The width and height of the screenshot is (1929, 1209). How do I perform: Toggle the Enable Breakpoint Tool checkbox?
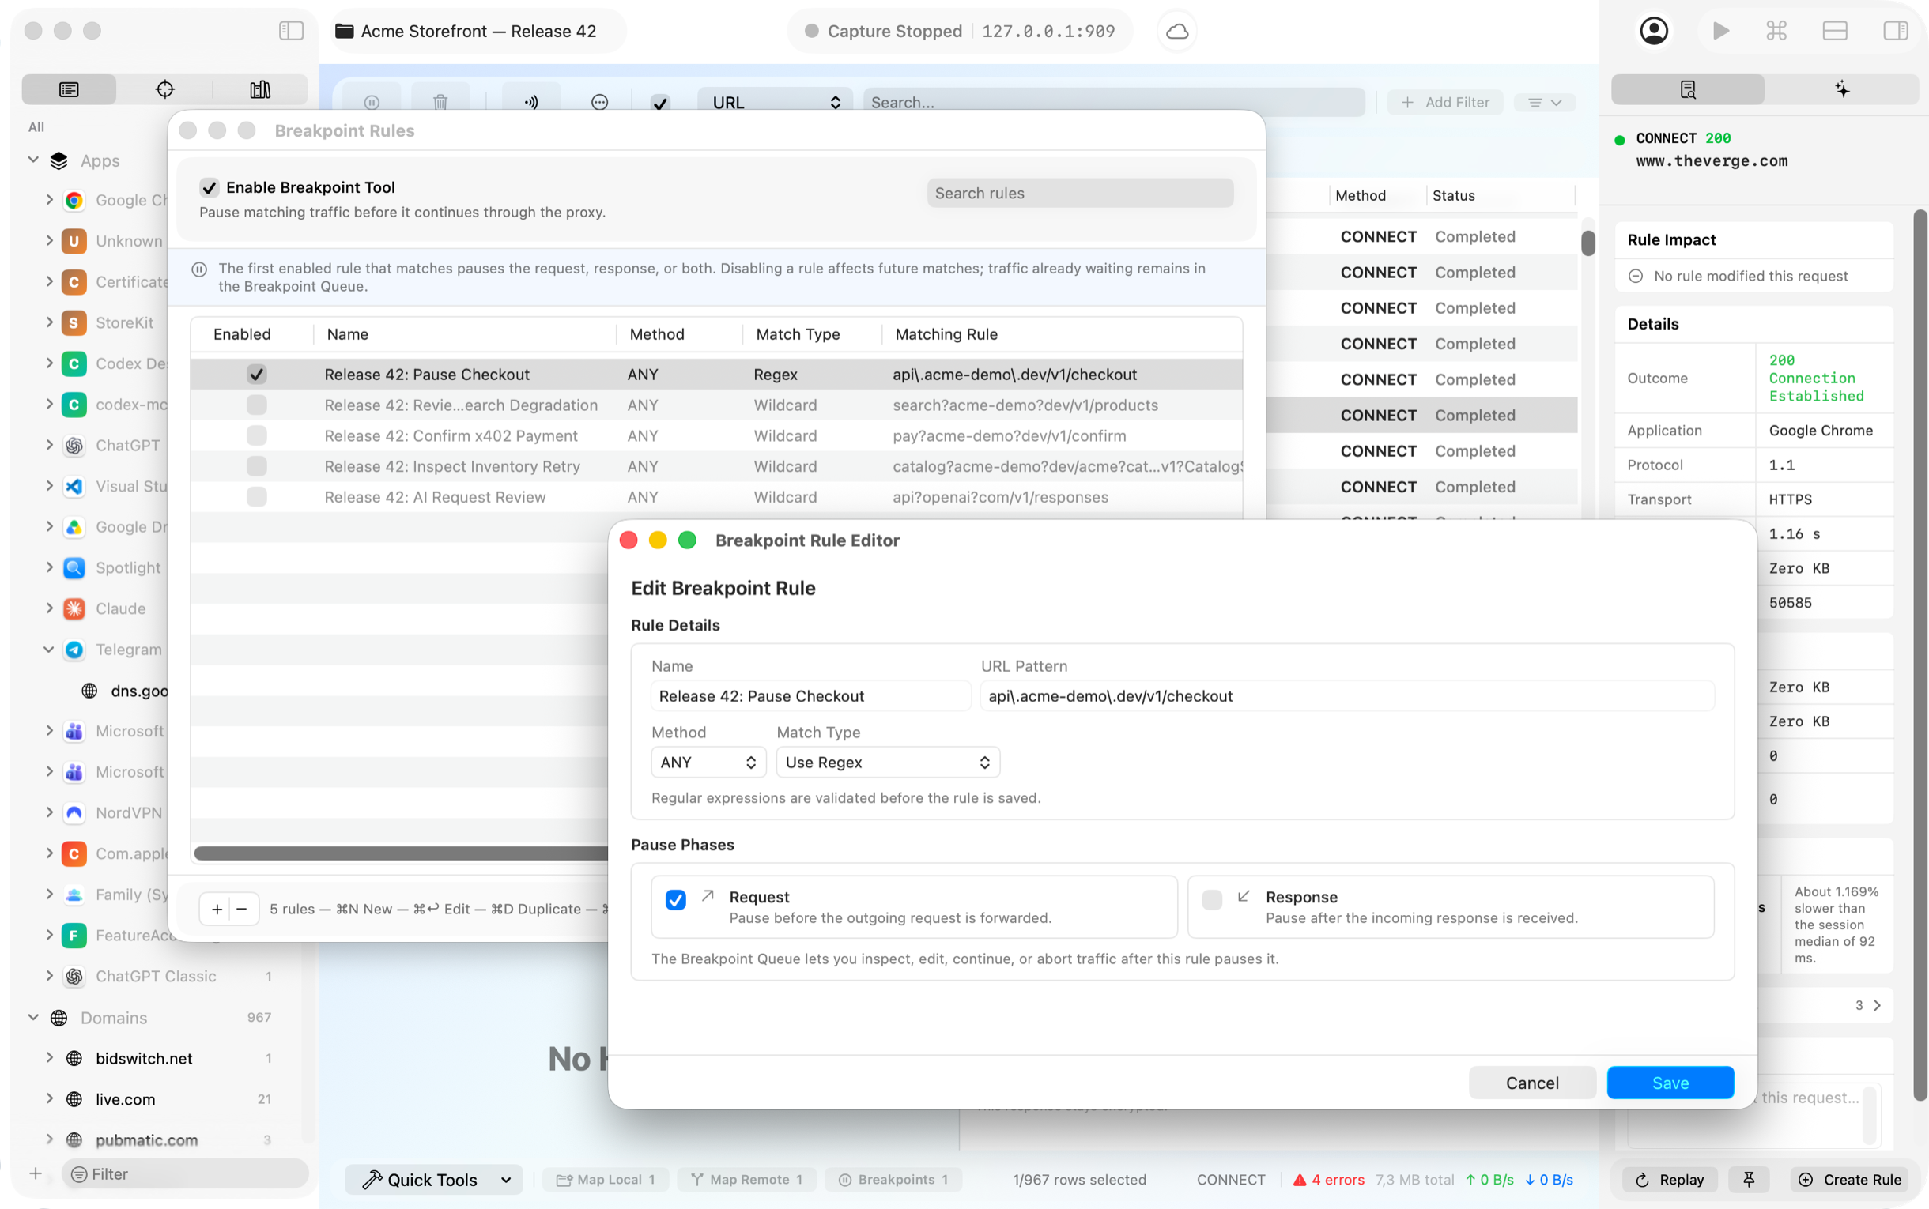[x=210, y=187]
